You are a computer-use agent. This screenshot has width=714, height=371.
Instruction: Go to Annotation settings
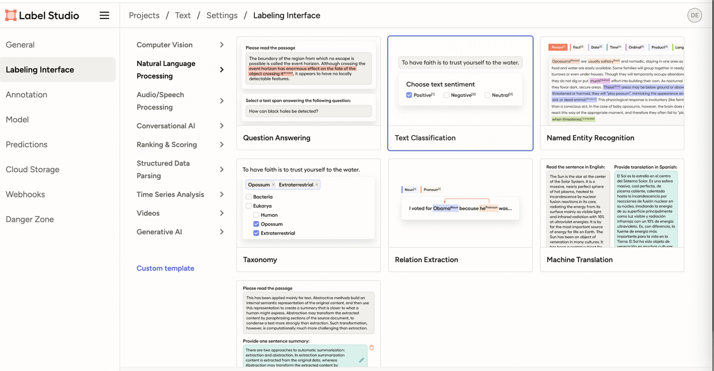tap(58, 95)
